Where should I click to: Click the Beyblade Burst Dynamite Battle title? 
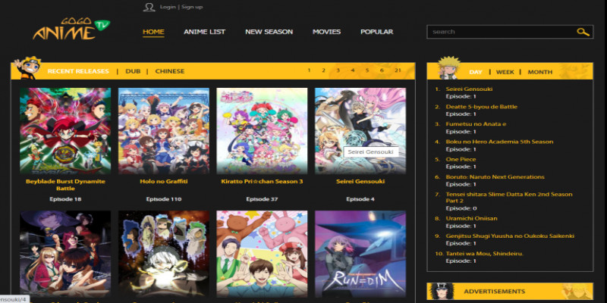pos(65,185)
